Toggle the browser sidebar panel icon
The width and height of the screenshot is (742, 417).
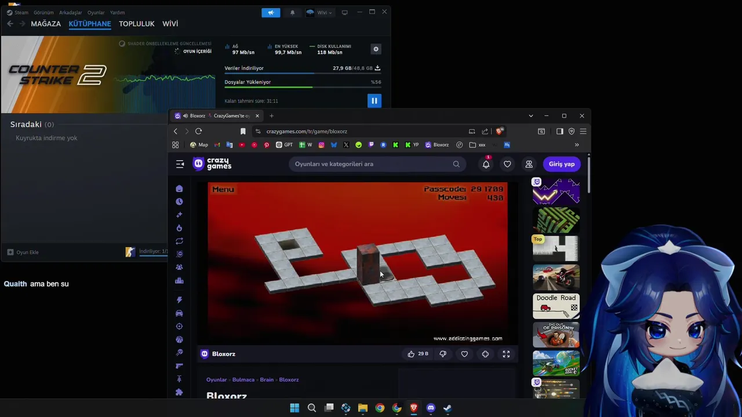(559, 131)
